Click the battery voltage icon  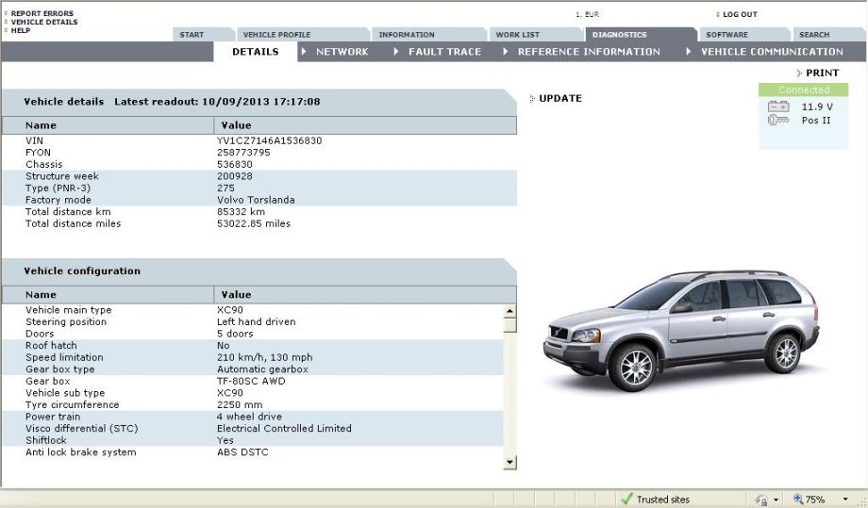pyautogui.click(x=778, y=107)
